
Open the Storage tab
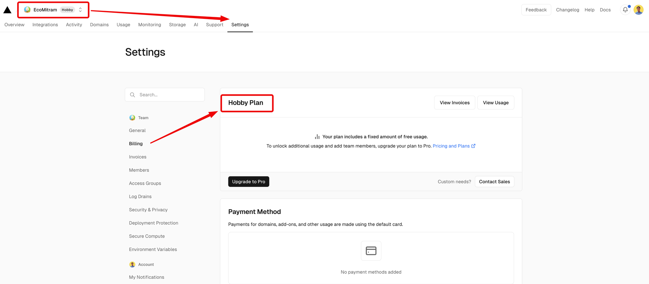tap(177, 25)
